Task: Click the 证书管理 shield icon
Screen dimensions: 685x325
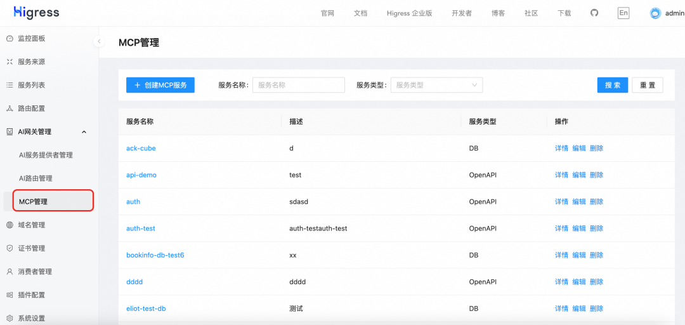Action: (10, 248)
